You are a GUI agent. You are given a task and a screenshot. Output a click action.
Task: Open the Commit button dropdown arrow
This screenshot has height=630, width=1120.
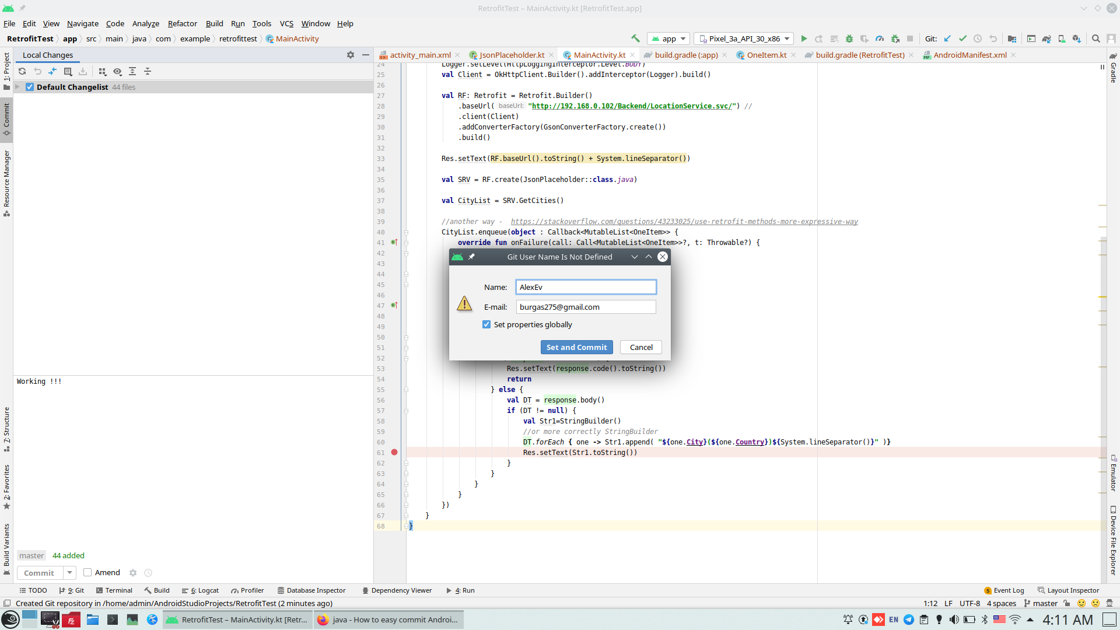[x=69, y=573]
